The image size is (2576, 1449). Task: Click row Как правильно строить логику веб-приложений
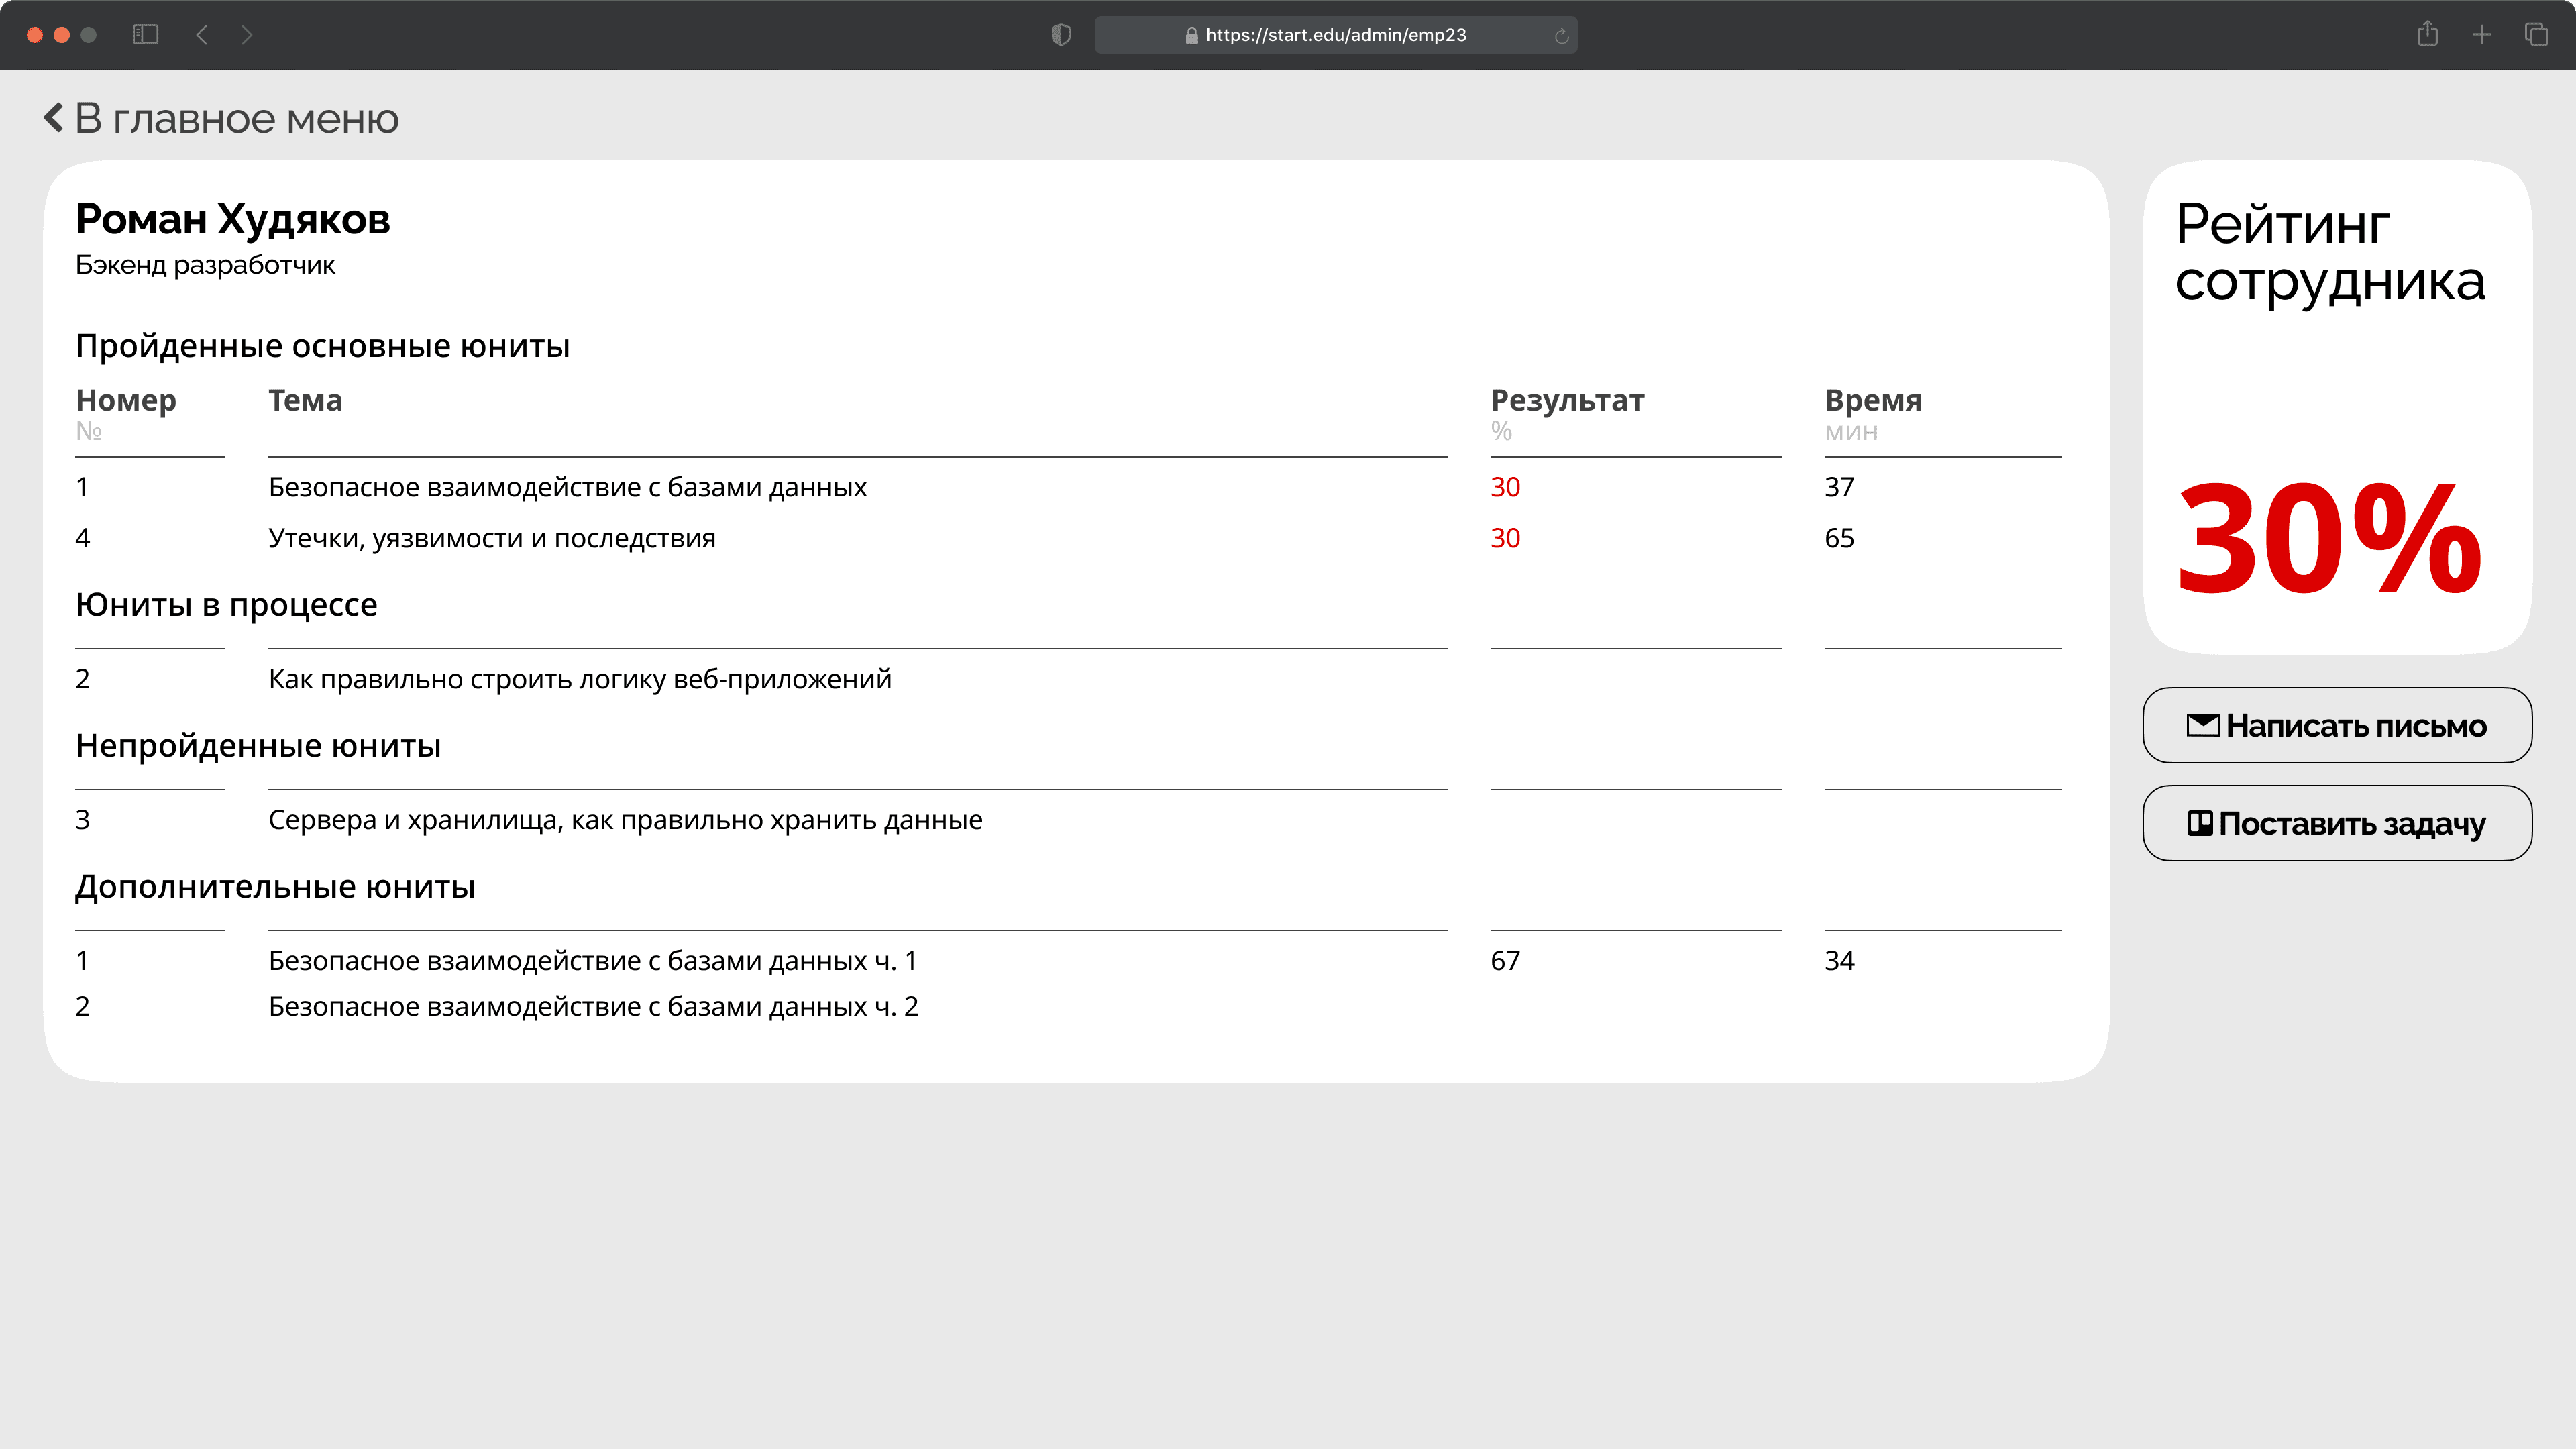[x=1068, y=679]
